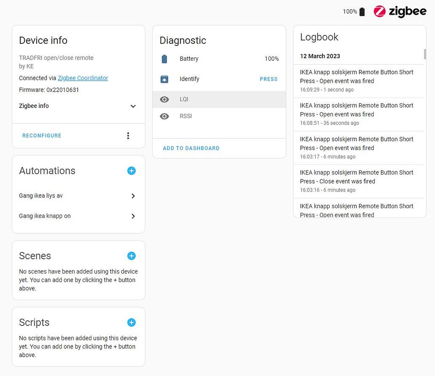The height and width of the screenshot is (376, 435).
Task: Click the Battery icon in Diagnostic panel
Action: click(164, 59)
